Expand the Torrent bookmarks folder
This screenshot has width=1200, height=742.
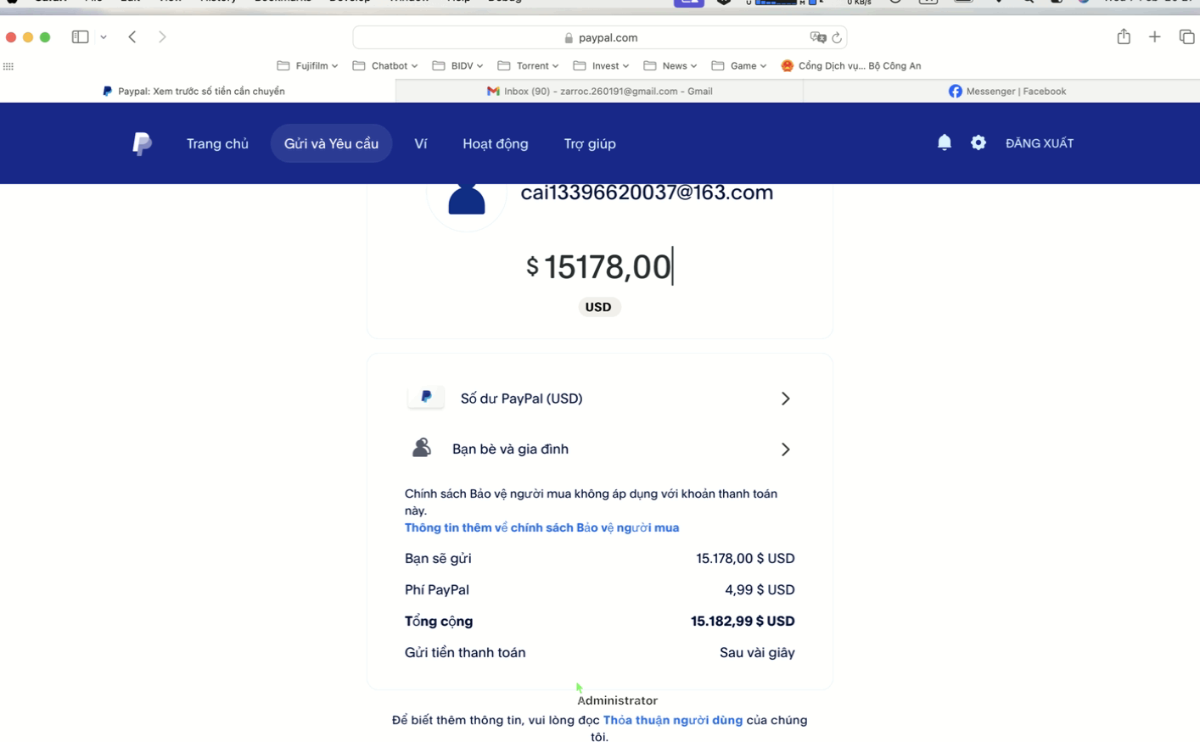528,66
